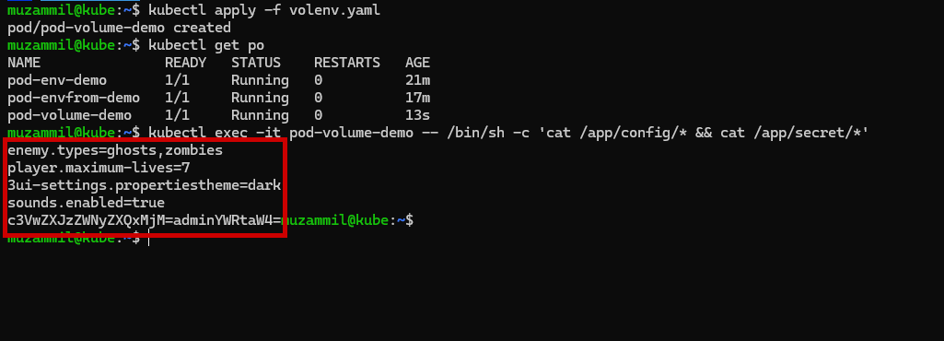Select pod-volume-demo row name in the table
This screenshot has height=341, width=944.
tap(69, 115)
